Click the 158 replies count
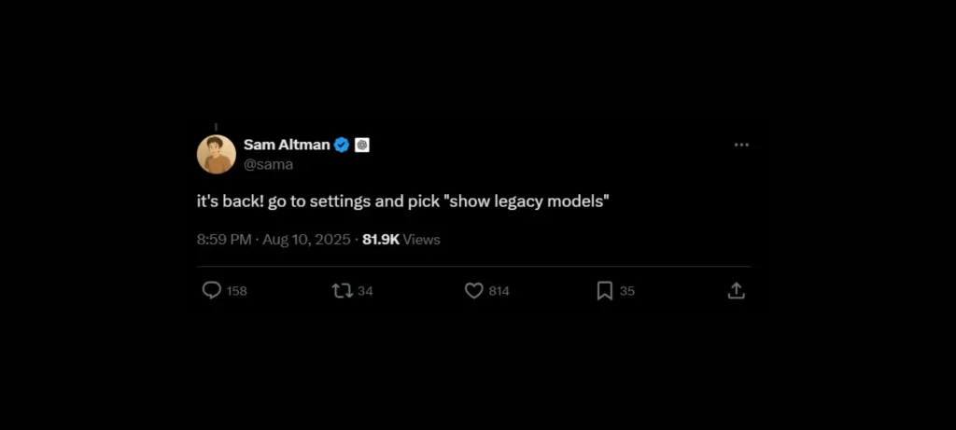 pyautogui.click(x=237, y=291)
